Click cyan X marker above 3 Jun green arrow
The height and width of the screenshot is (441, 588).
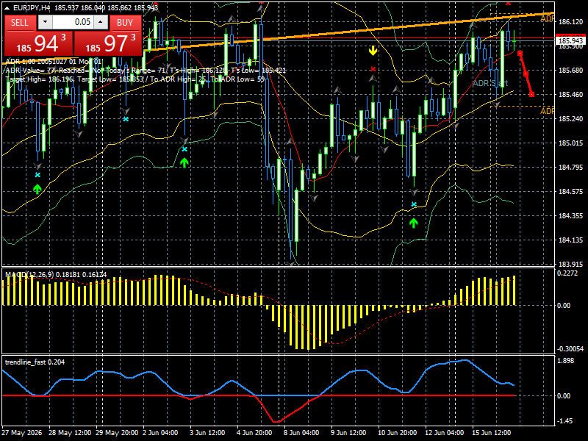pyautogui.click(x=184, y=149)
